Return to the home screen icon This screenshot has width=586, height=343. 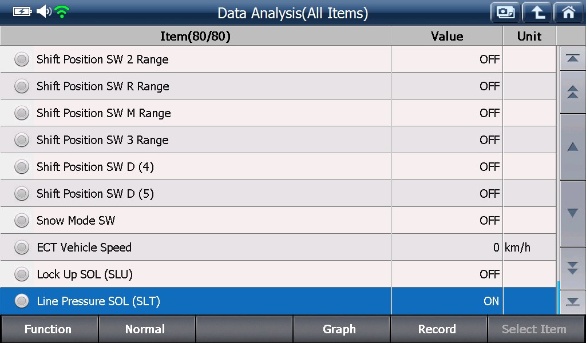(x=568, y=13)
